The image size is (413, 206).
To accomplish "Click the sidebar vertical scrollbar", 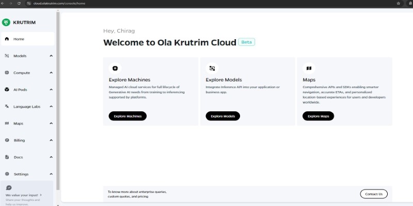I will (58, 100).
